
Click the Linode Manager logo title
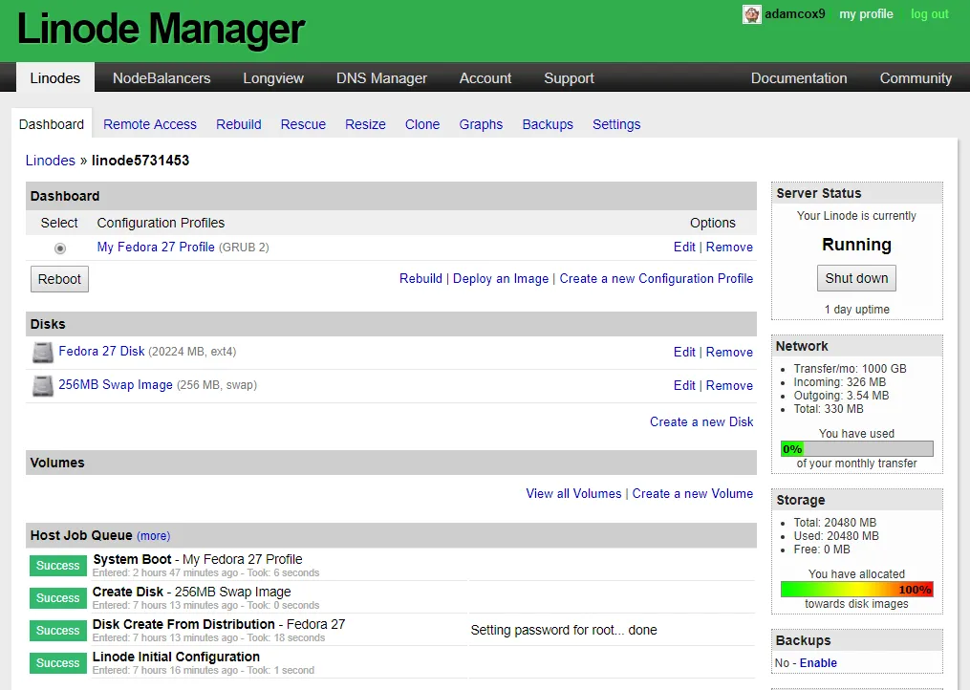[x=161, y=29]
